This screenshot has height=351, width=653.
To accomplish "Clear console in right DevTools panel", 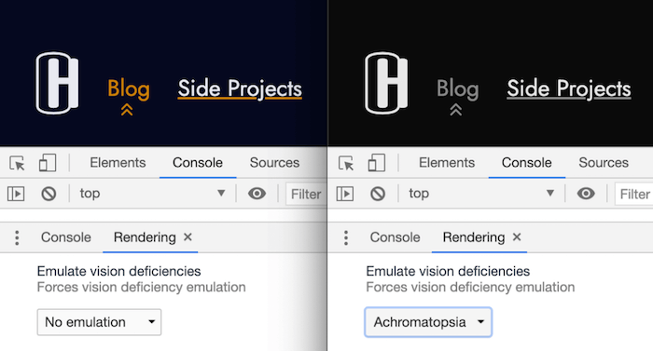I will pos(378,194).
